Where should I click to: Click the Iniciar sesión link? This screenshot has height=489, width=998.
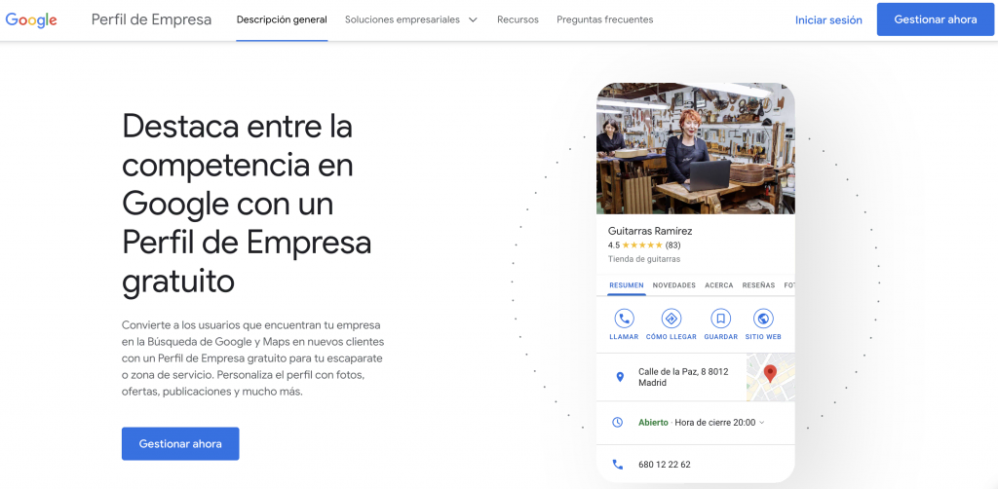tap(828, 19)
